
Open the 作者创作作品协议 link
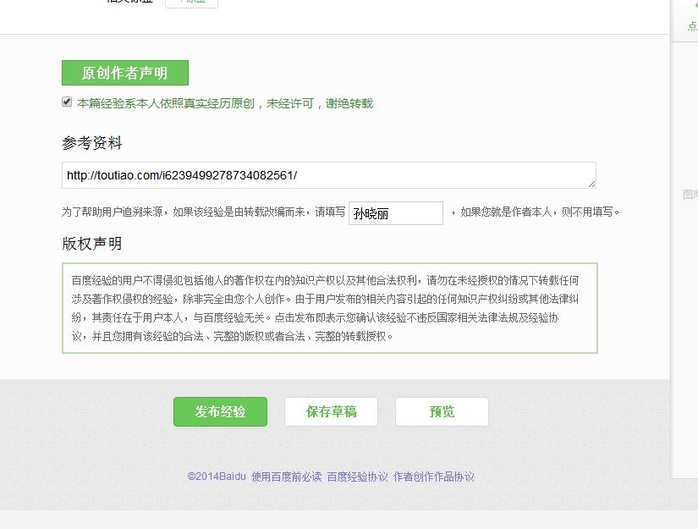click(432, 476)
